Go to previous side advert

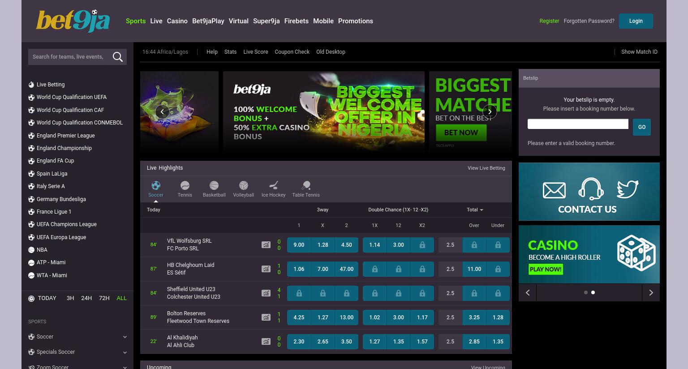point(528,292)
